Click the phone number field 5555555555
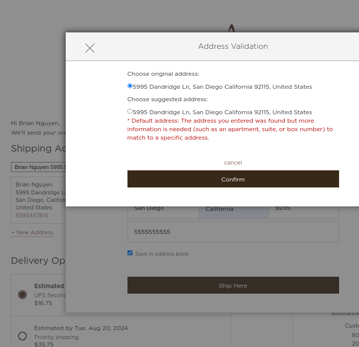This screenshot has height=347, width=359. pyautogui.click(x=233, y=232)
